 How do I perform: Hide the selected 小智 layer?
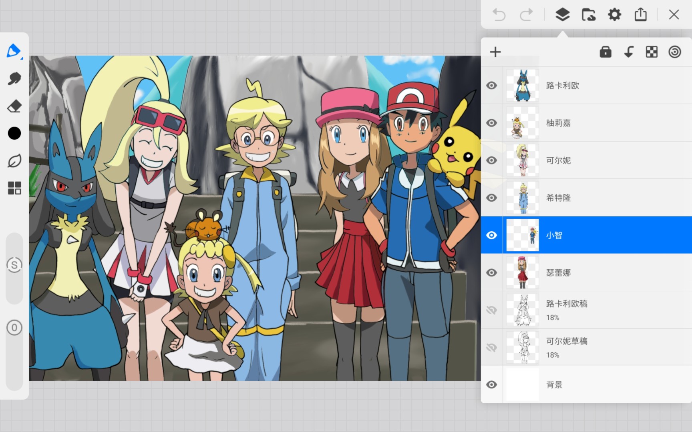pos(492,235)
